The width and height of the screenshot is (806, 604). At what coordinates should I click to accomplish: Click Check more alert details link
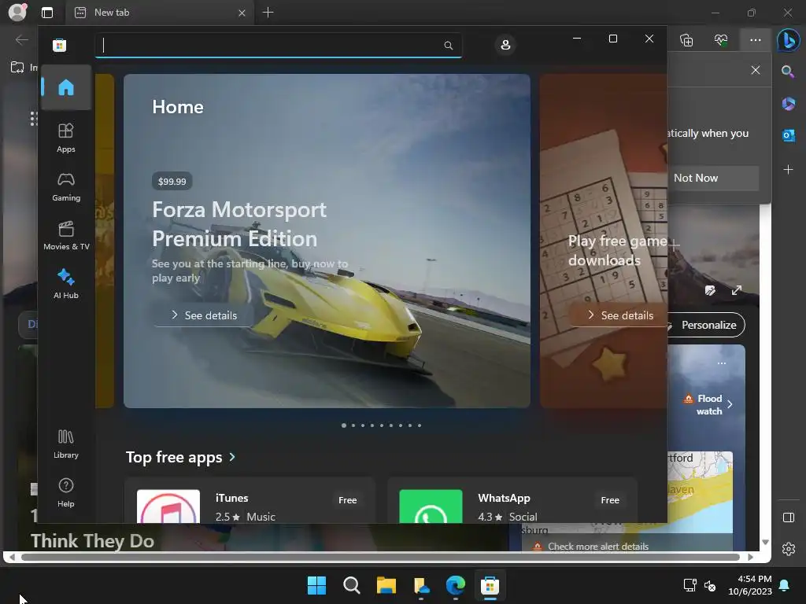click(598, 547)
